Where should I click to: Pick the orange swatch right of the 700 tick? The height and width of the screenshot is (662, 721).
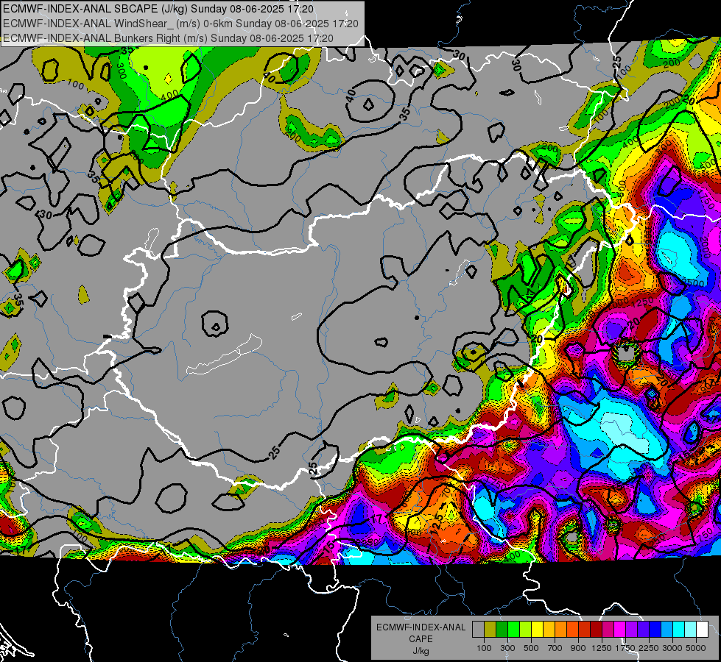(x=561, y=630)
